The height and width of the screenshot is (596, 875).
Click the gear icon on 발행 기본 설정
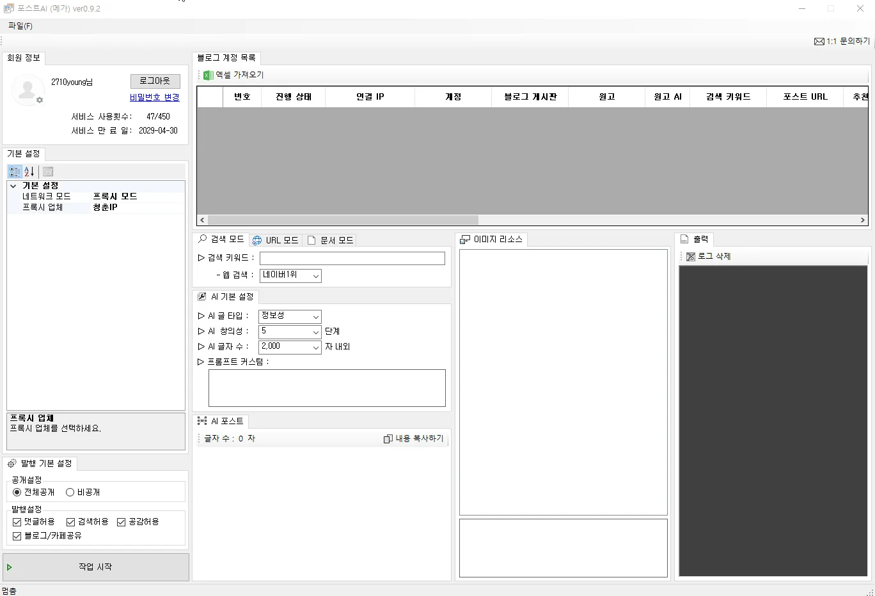12,463
